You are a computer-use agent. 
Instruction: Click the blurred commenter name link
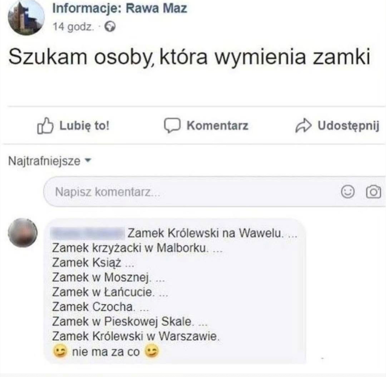pyautogui.click(x=87, y=233)
